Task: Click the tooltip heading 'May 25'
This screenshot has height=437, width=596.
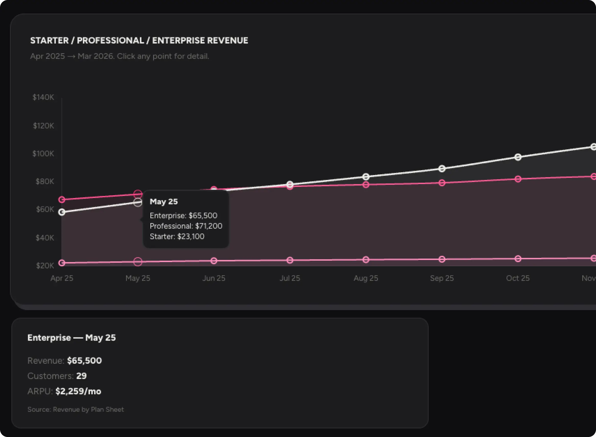Action: 164,202
